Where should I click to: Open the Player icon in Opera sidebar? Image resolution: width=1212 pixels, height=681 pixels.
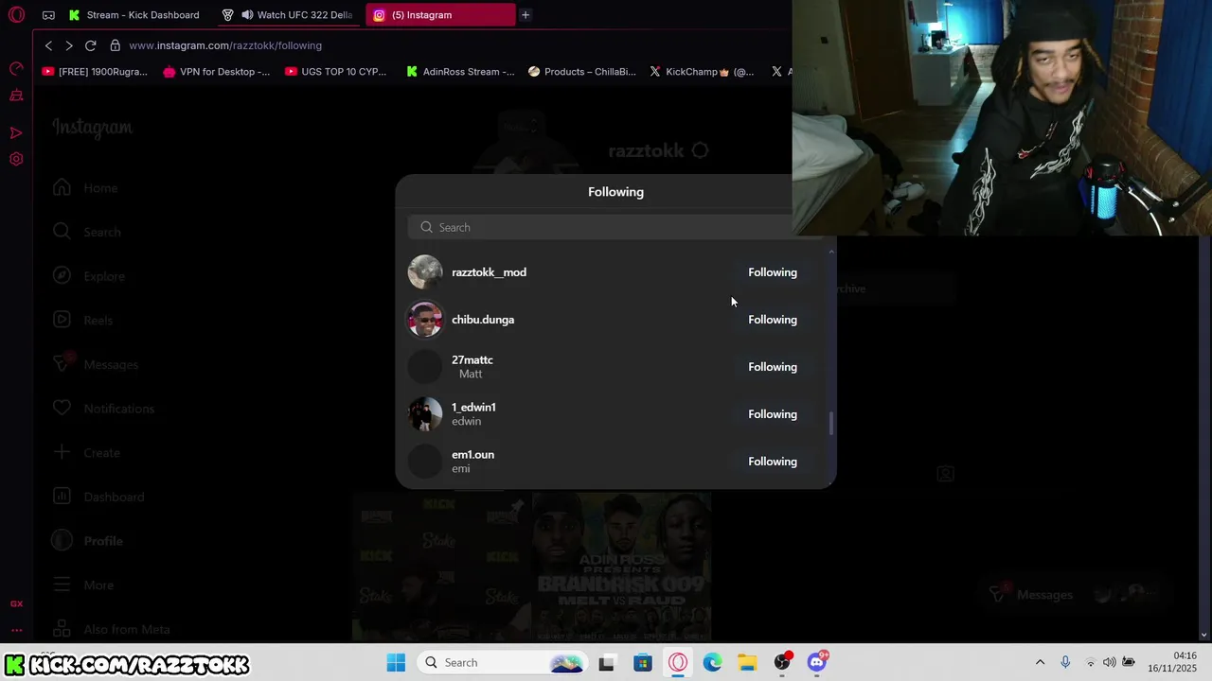click(x=16, y=133)
